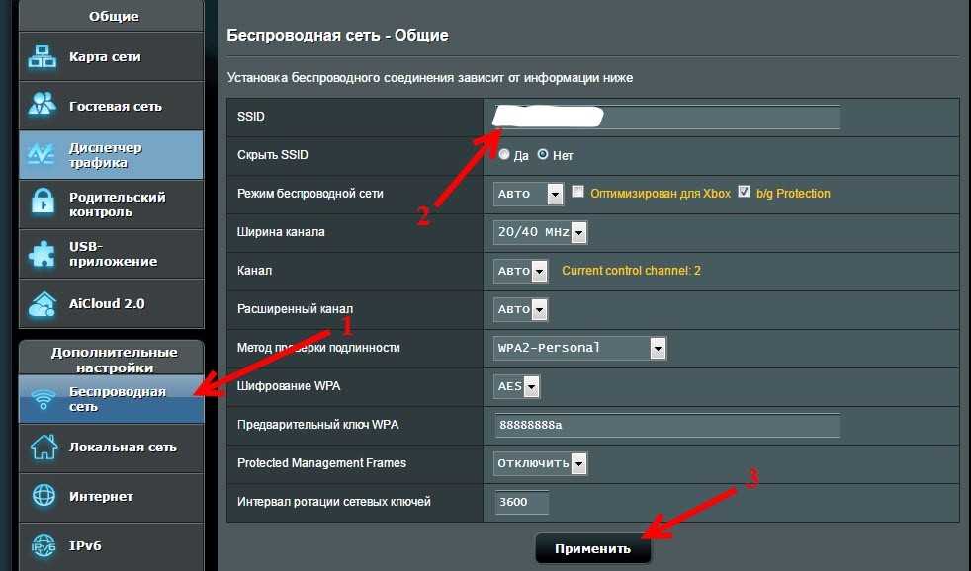Image resolution: width=971 pixels, height=571 pixels.
Task: Open Internet settings globe icon
Action: (x=43, y=496)
